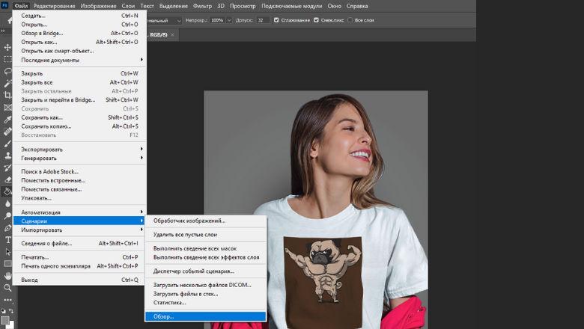Toggle the Сглаживание checkbox
The height and width of the screenshot is (329, 584).
click(277, 20)
